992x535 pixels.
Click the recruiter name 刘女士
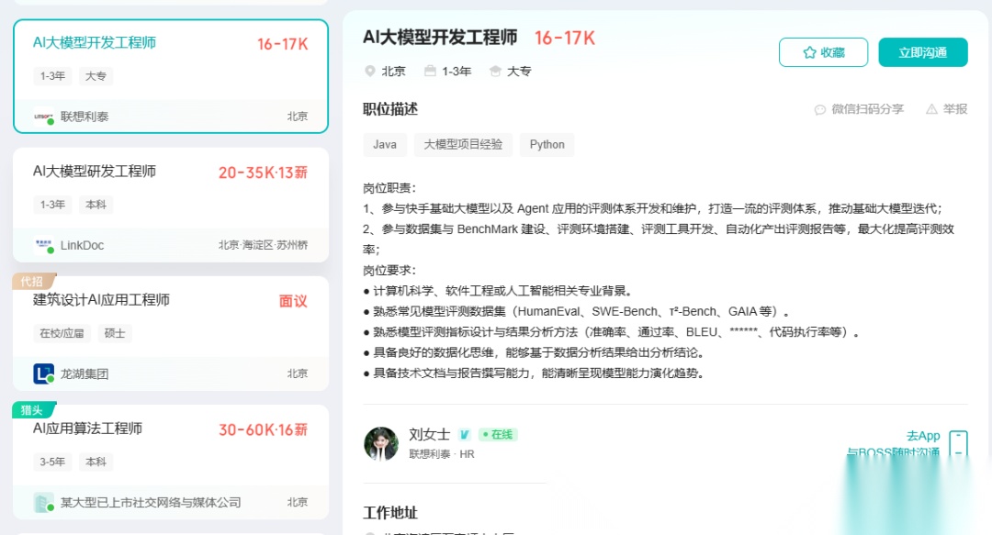click(x=429, y=434)
